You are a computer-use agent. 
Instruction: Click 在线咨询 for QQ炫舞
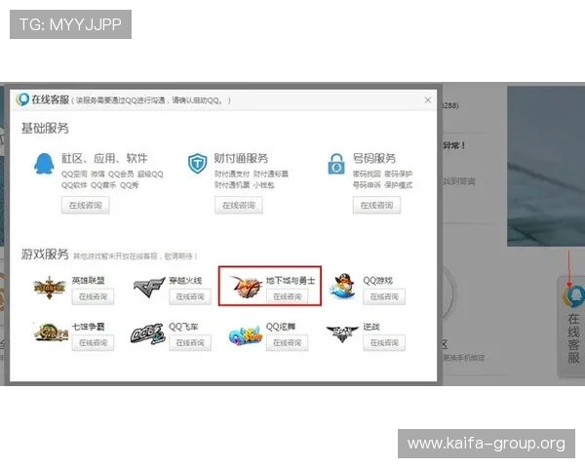coord(287,342)
